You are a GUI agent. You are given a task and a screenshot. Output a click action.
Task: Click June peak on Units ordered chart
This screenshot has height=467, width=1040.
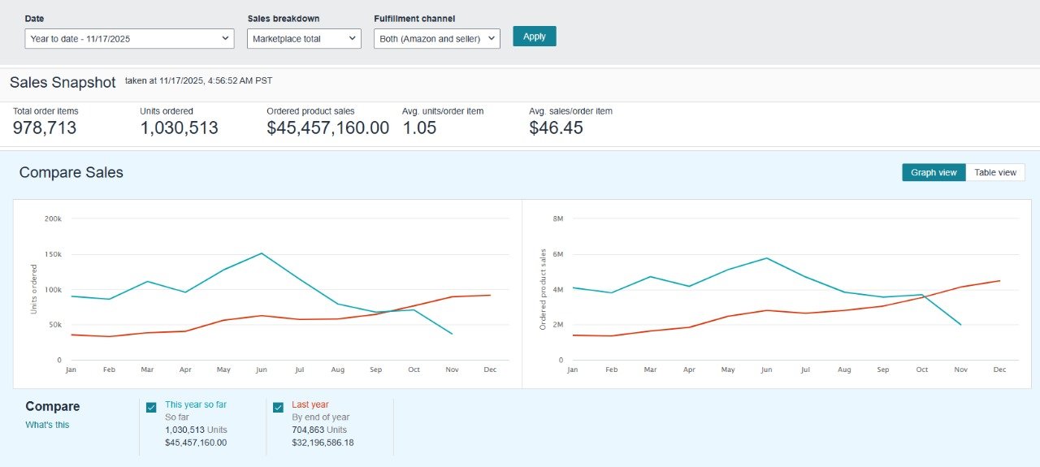tap(262, 253)
